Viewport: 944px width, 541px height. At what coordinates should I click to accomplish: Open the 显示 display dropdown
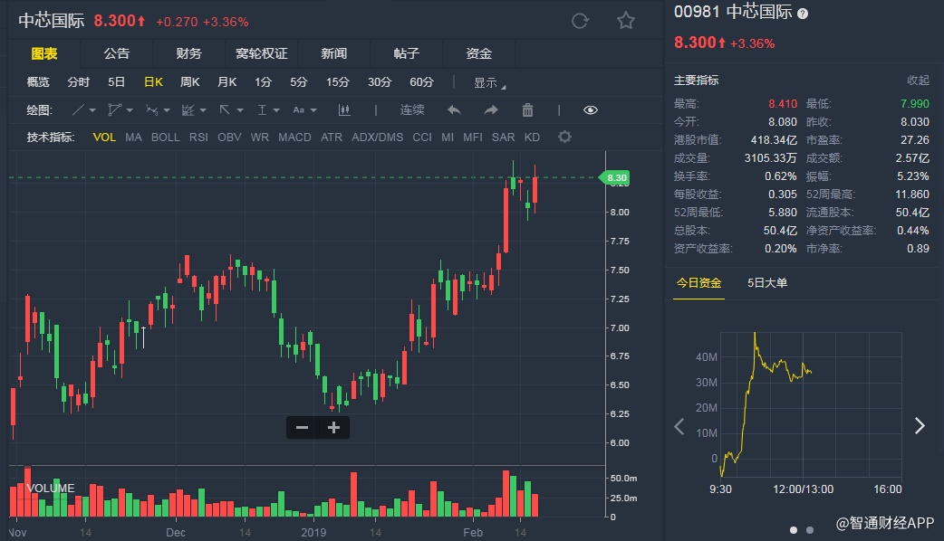(489, 83)
